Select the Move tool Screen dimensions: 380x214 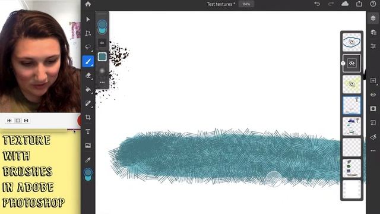click(x=88, y=20)
